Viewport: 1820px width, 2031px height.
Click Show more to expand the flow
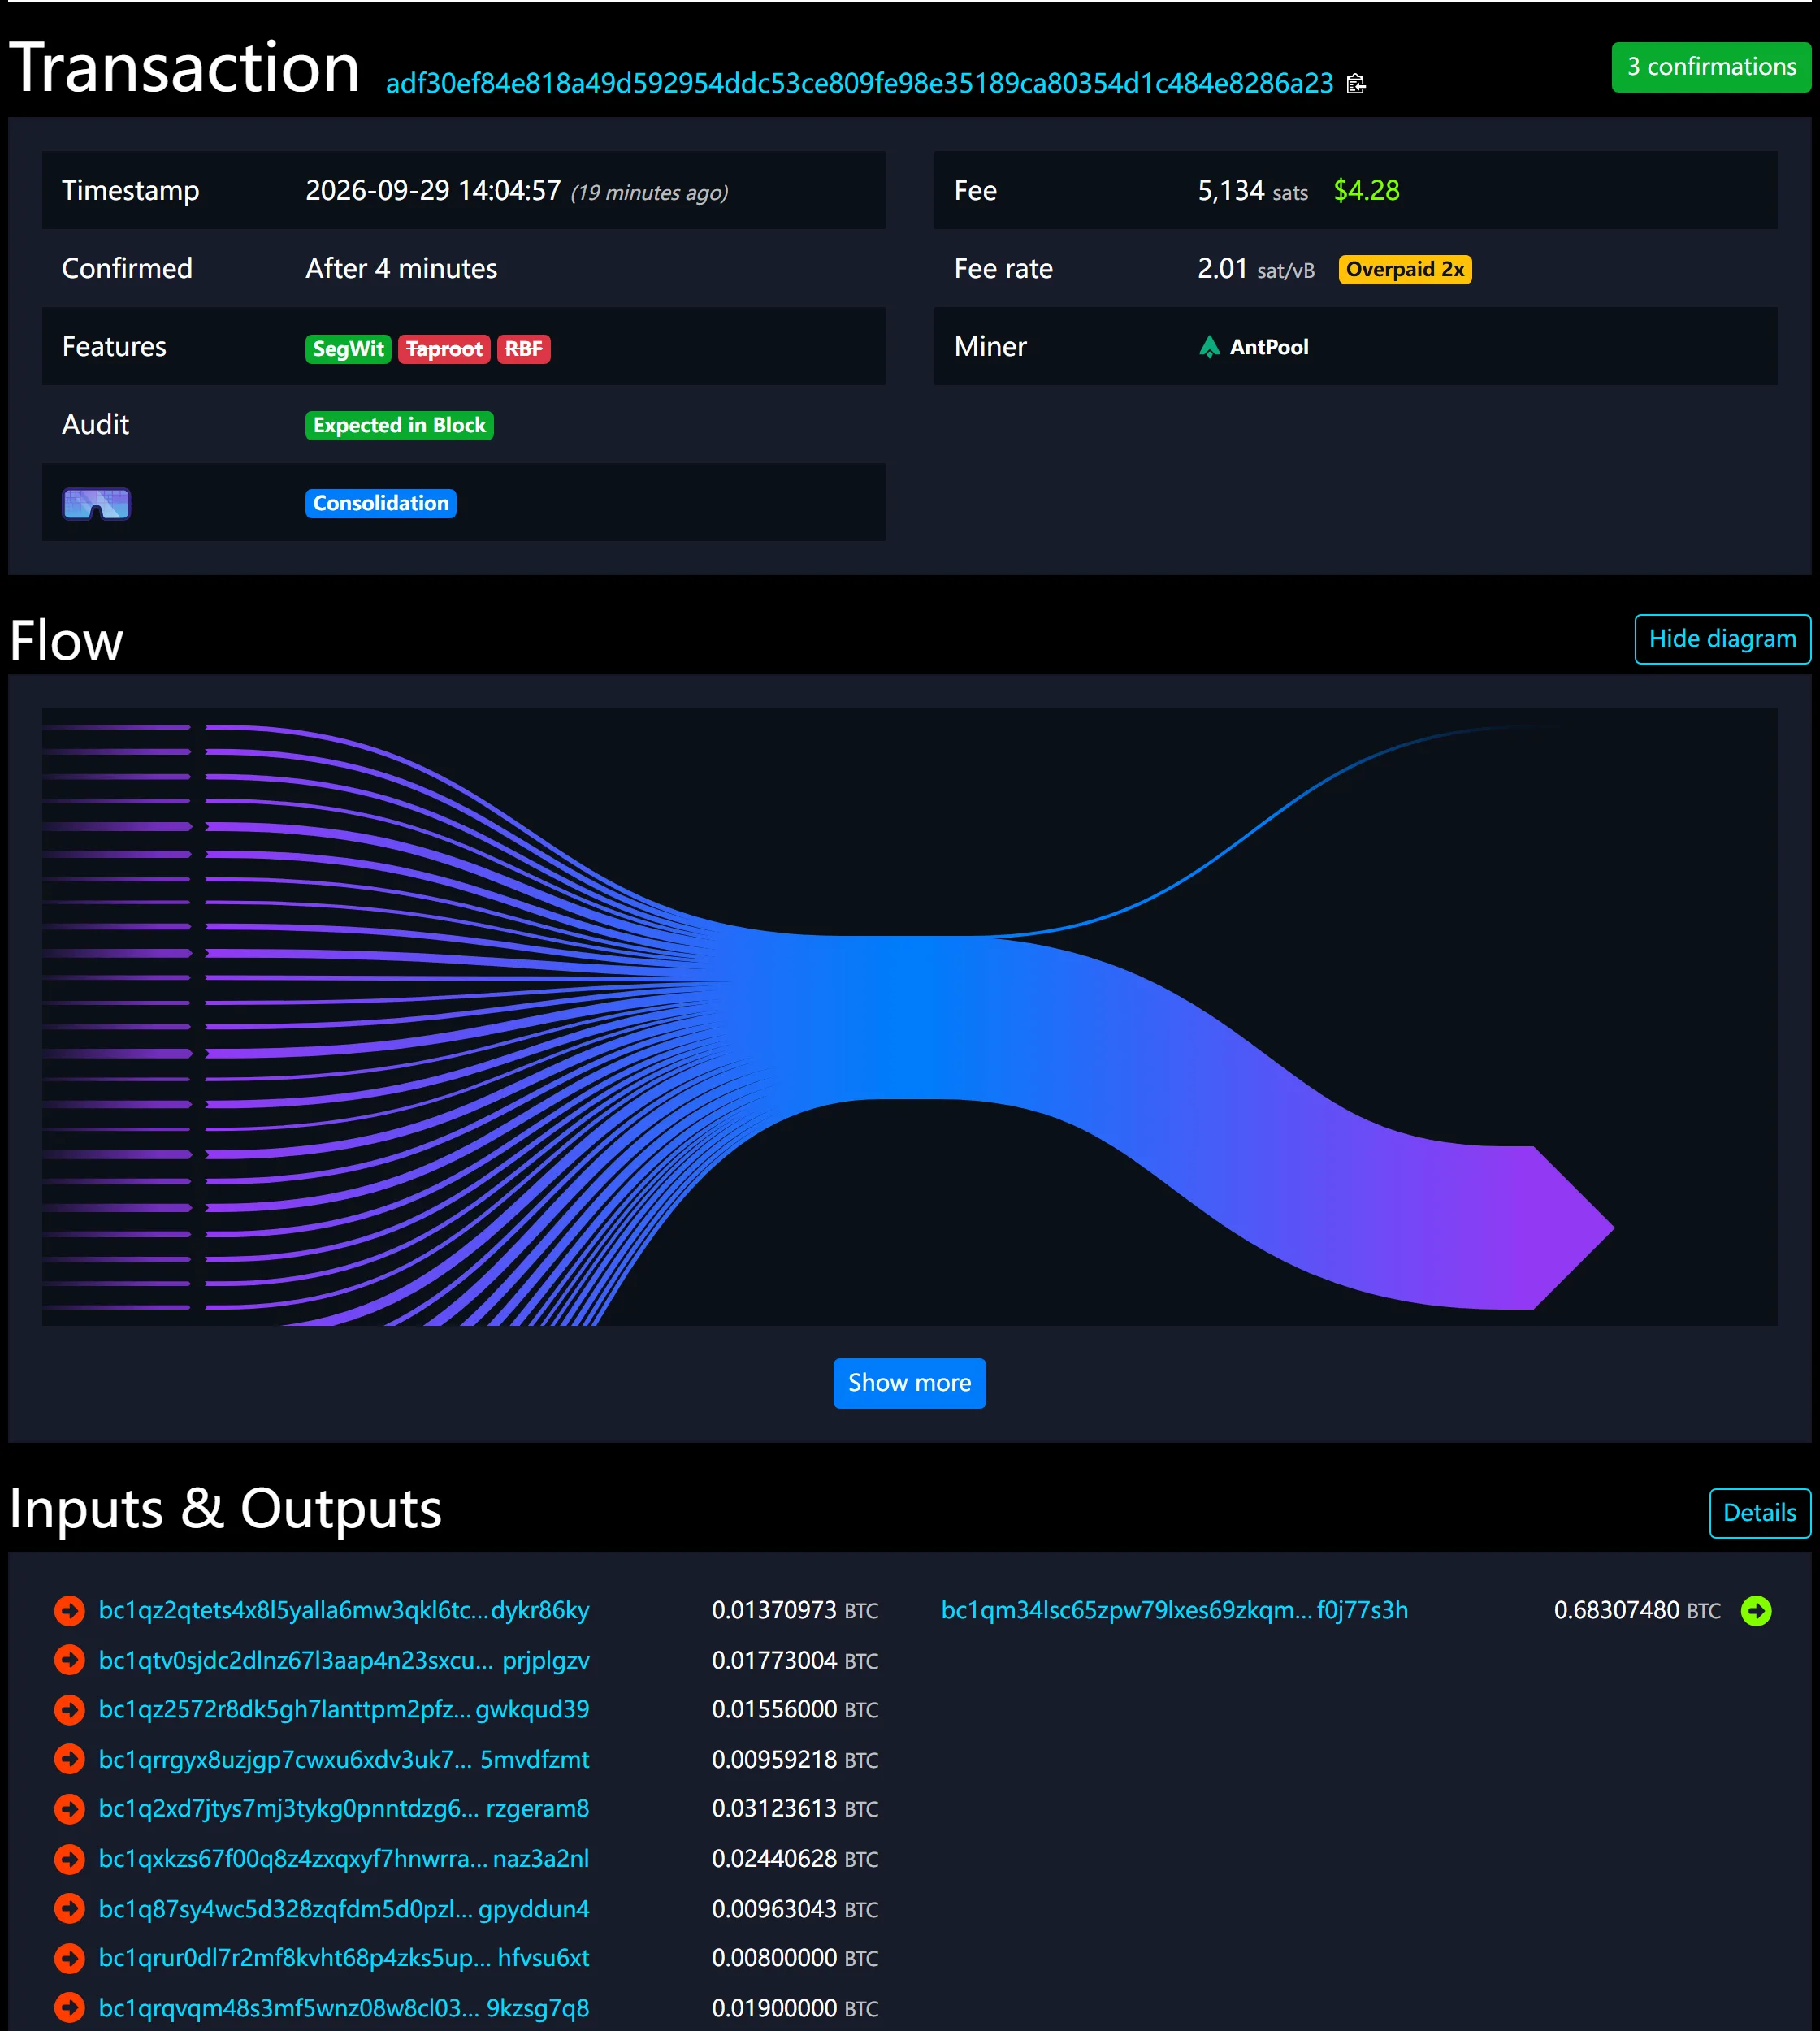[909, 1383]
